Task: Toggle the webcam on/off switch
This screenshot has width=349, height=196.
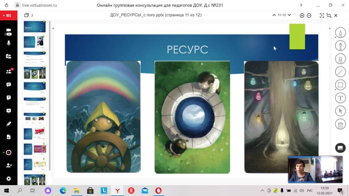Action: point(8,32)
